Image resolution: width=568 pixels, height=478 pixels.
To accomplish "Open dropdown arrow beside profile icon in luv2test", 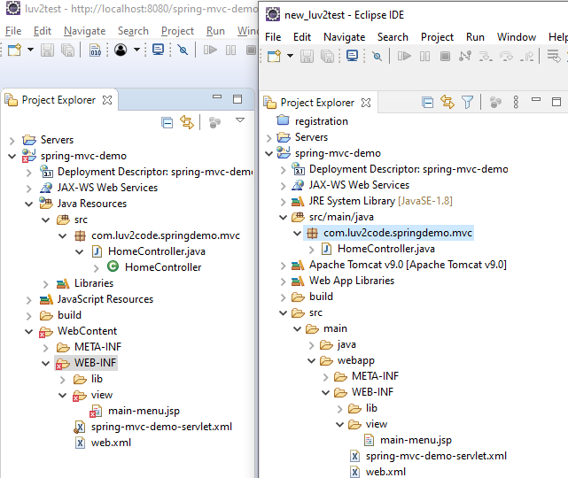I will [136, 50].
